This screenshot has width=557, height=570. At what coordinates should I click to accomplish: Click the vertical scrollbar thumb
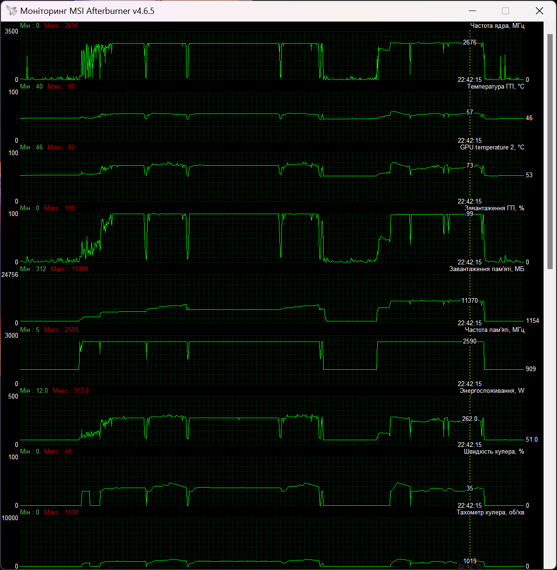[550, 151]
